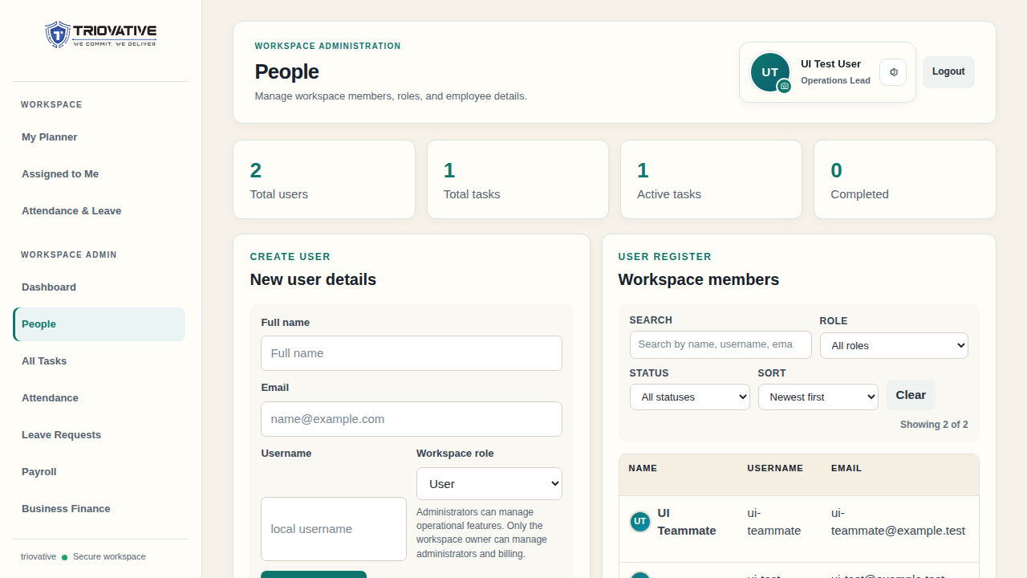The image size is (1027, 578).
Task: Click the "Showing 2 of 2" text
Action: click(934, 425)
